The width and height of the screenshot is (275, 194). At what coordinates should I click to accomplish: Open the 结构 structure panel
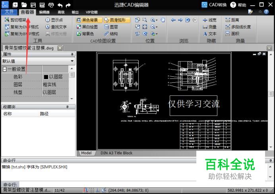click(x=111, y=34)
